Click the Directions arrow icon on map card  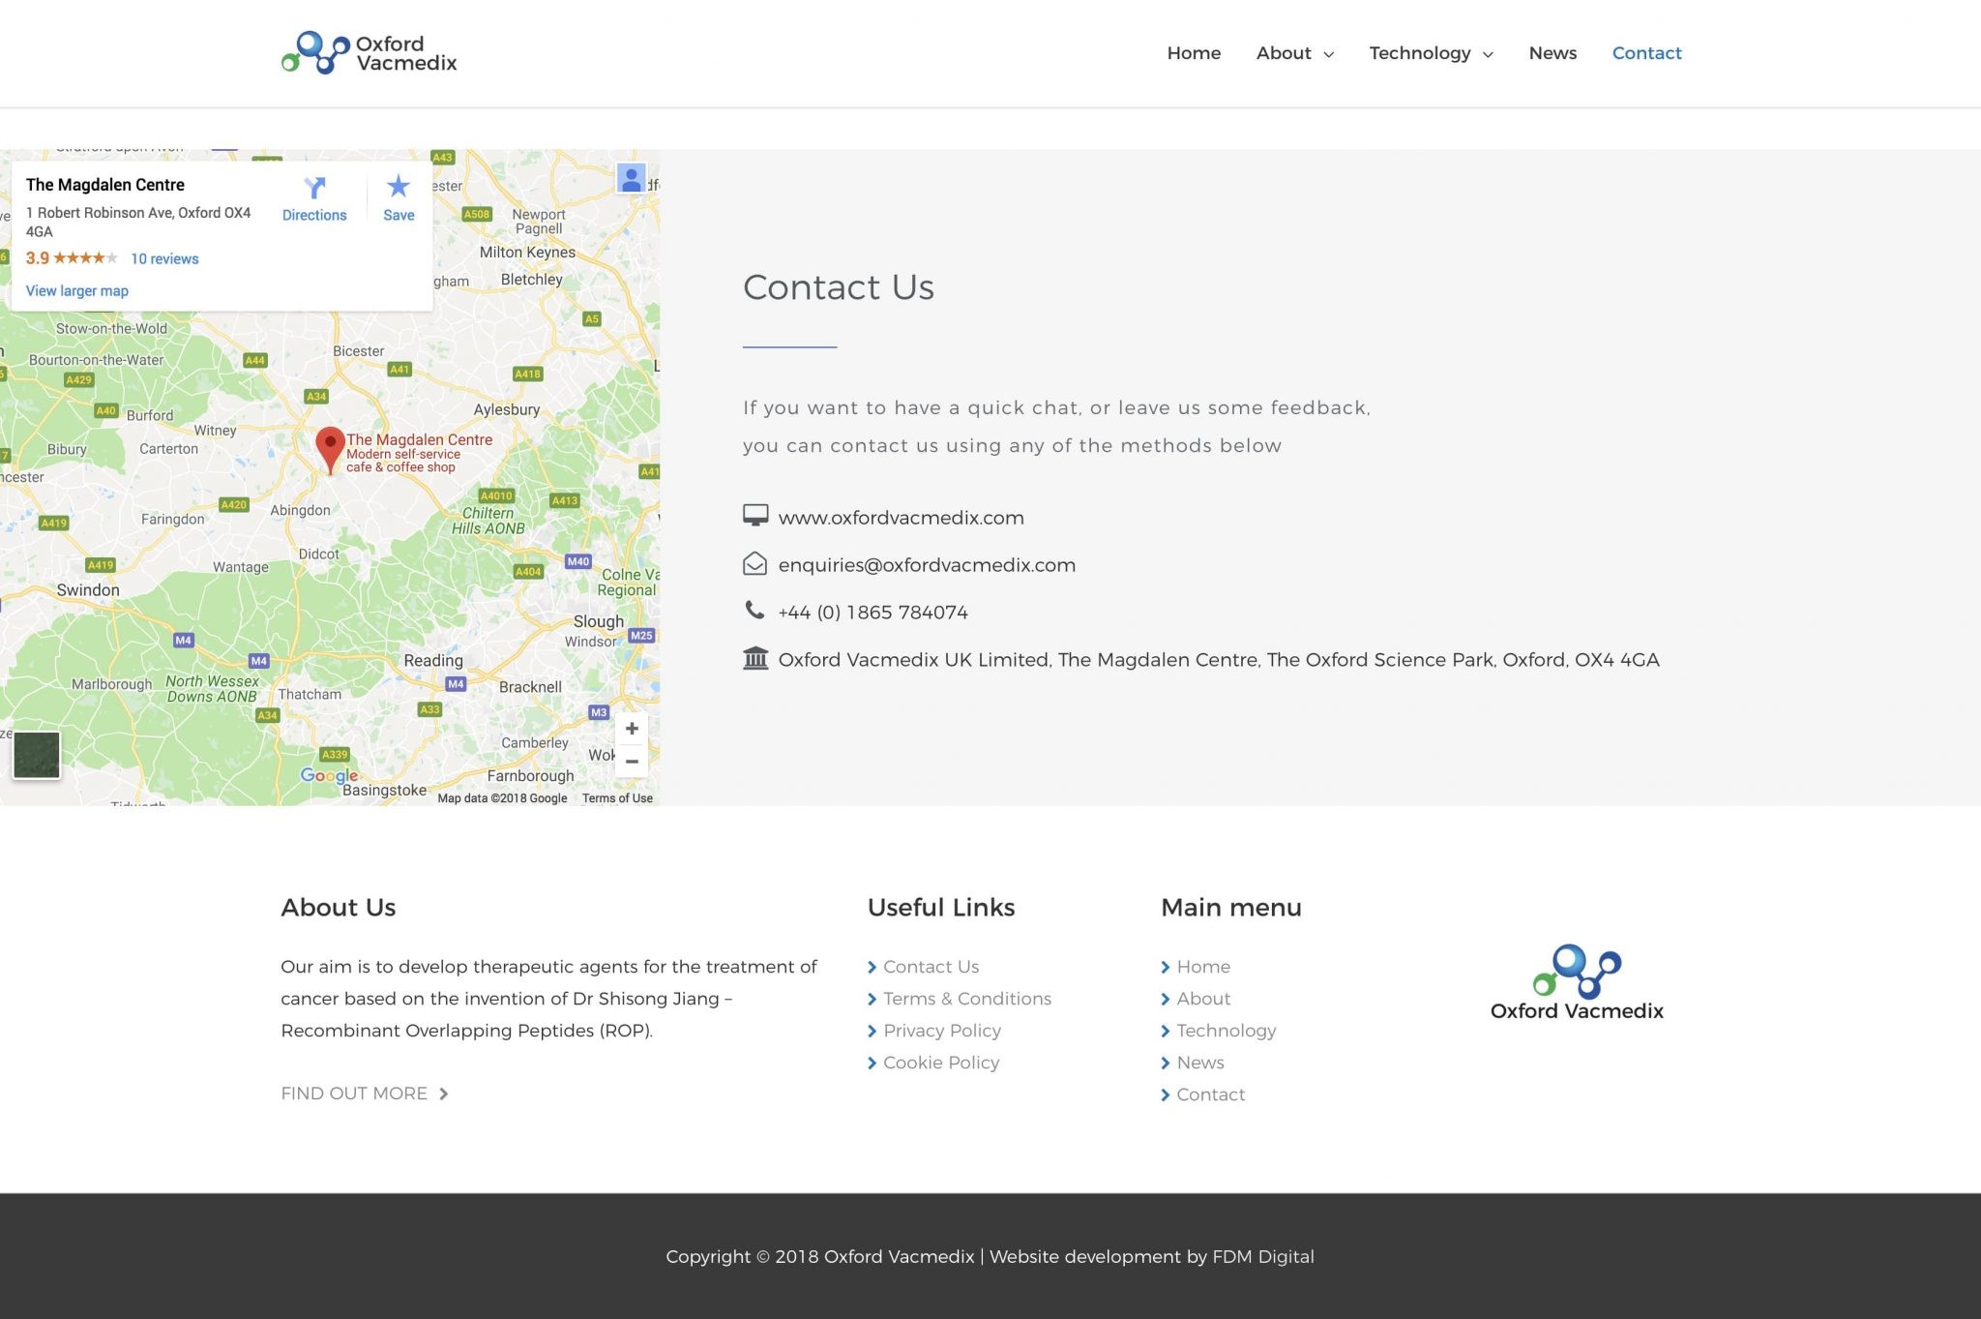click(x=314, y=188)
